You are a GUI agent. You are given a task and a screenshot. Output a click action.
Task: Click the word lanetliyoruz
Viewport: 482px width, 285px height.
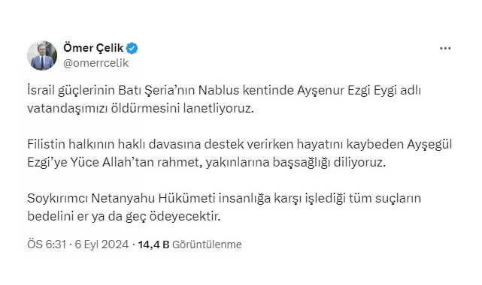point(219,109)
